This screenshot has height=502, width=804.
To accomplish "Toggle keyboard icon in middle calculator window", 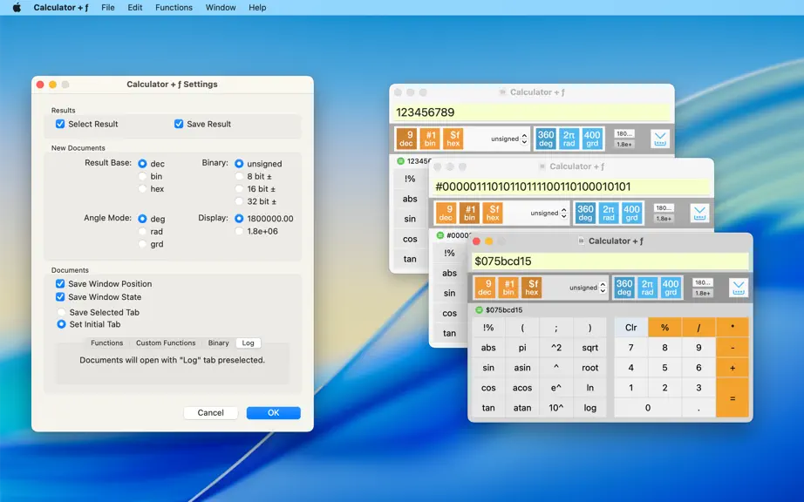I will pos(699,214).
